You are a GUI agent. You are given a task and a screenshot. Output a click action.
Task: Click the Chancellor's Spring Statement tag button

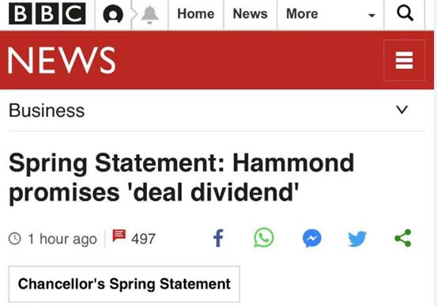coord(124,284)
